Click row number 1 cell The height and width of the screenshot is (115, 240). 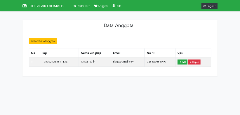point(34,62)
